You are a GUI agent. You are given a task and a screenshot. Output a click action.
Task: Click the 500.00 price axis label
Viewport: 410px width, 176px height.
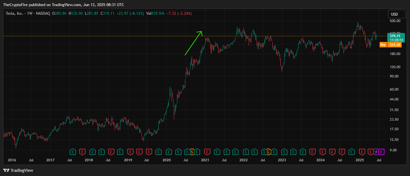395,21
